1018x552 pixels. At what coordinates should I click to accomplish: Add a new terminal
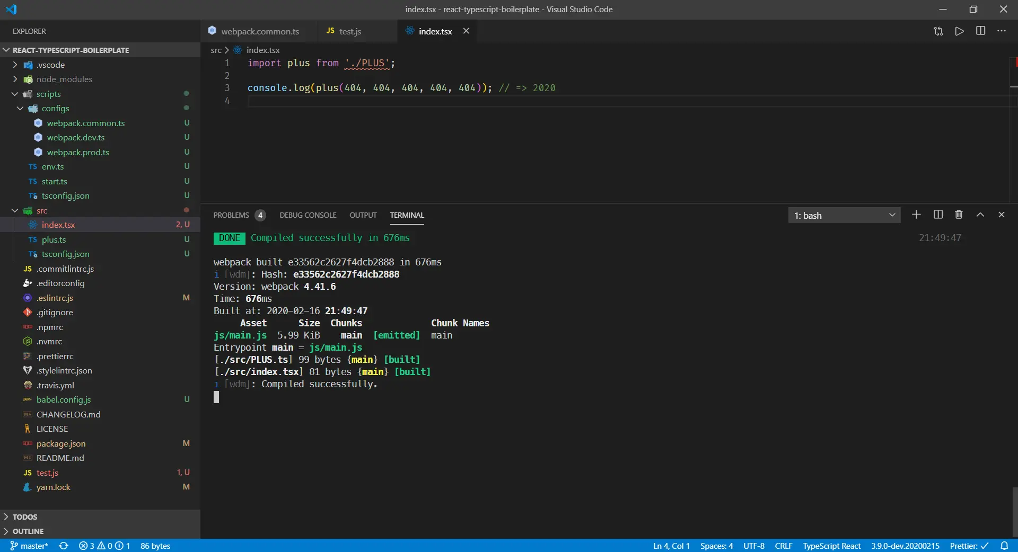[x=916, y=215]
